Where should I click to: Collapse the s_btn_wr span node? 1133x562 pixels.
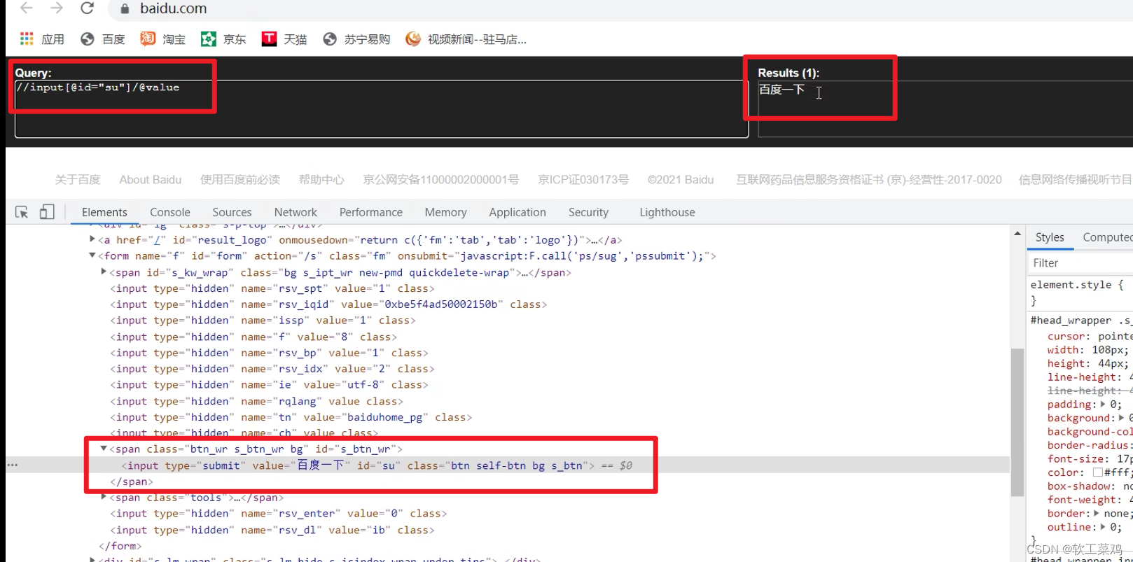pos(104,449)
